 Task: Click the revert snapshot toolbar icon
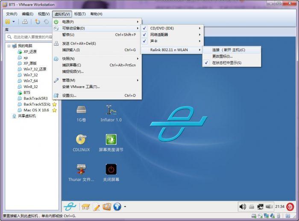tap(46, 21)
